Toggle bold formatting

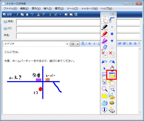click(89, 44)
